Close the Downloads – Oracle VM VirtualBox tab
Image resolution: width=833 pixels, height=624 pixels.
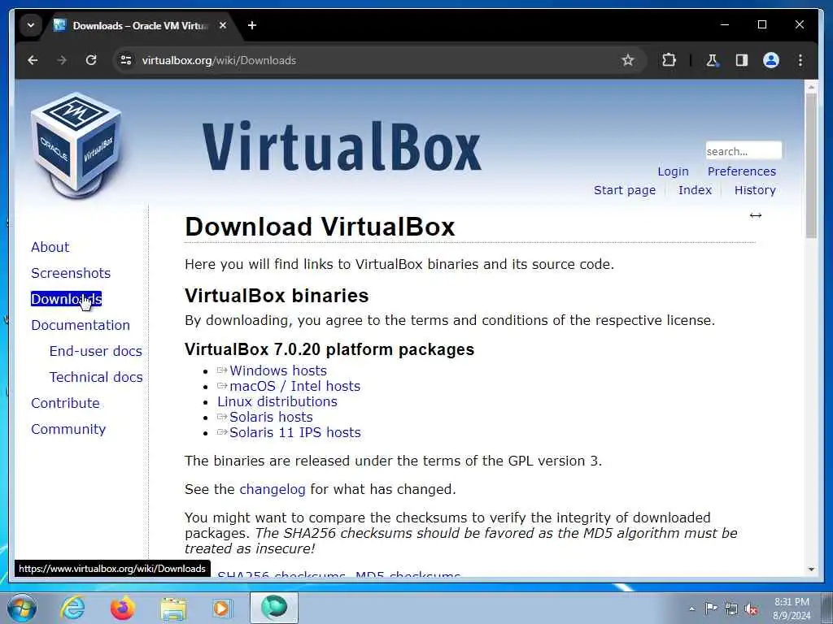tap(223, 25)
